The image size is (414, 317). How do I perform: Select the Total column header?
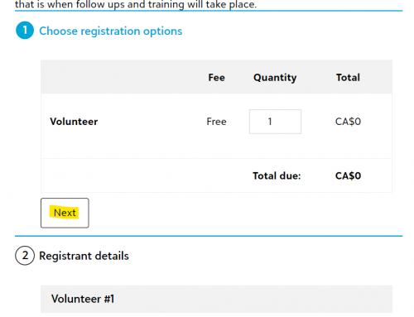coord(348,77)
